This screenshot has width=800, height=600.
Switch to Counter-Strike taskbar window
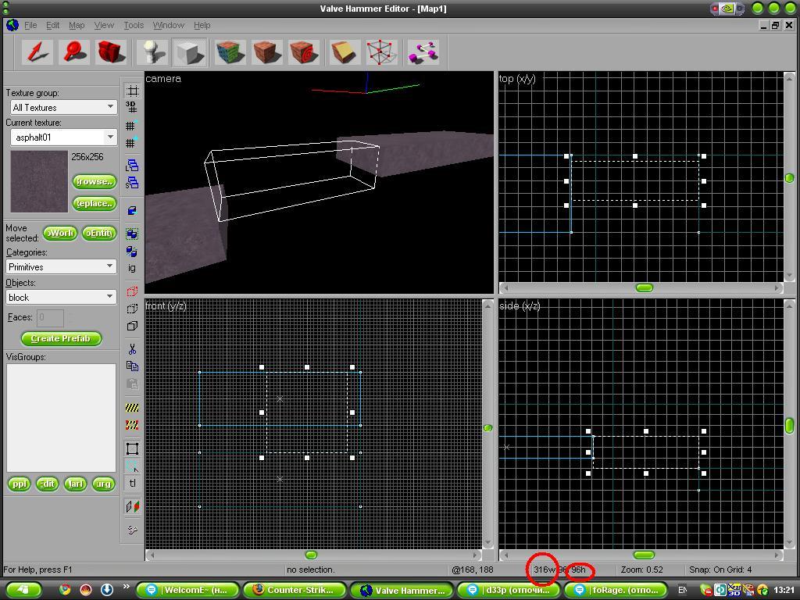point(295,590)
